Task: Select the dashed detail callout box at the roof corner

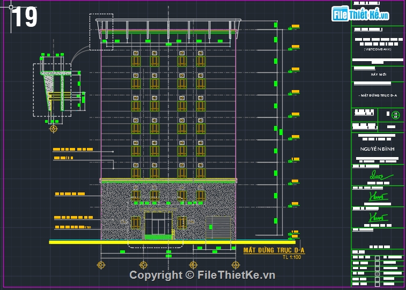Action: pyautogui.click(x=101, y=32)
